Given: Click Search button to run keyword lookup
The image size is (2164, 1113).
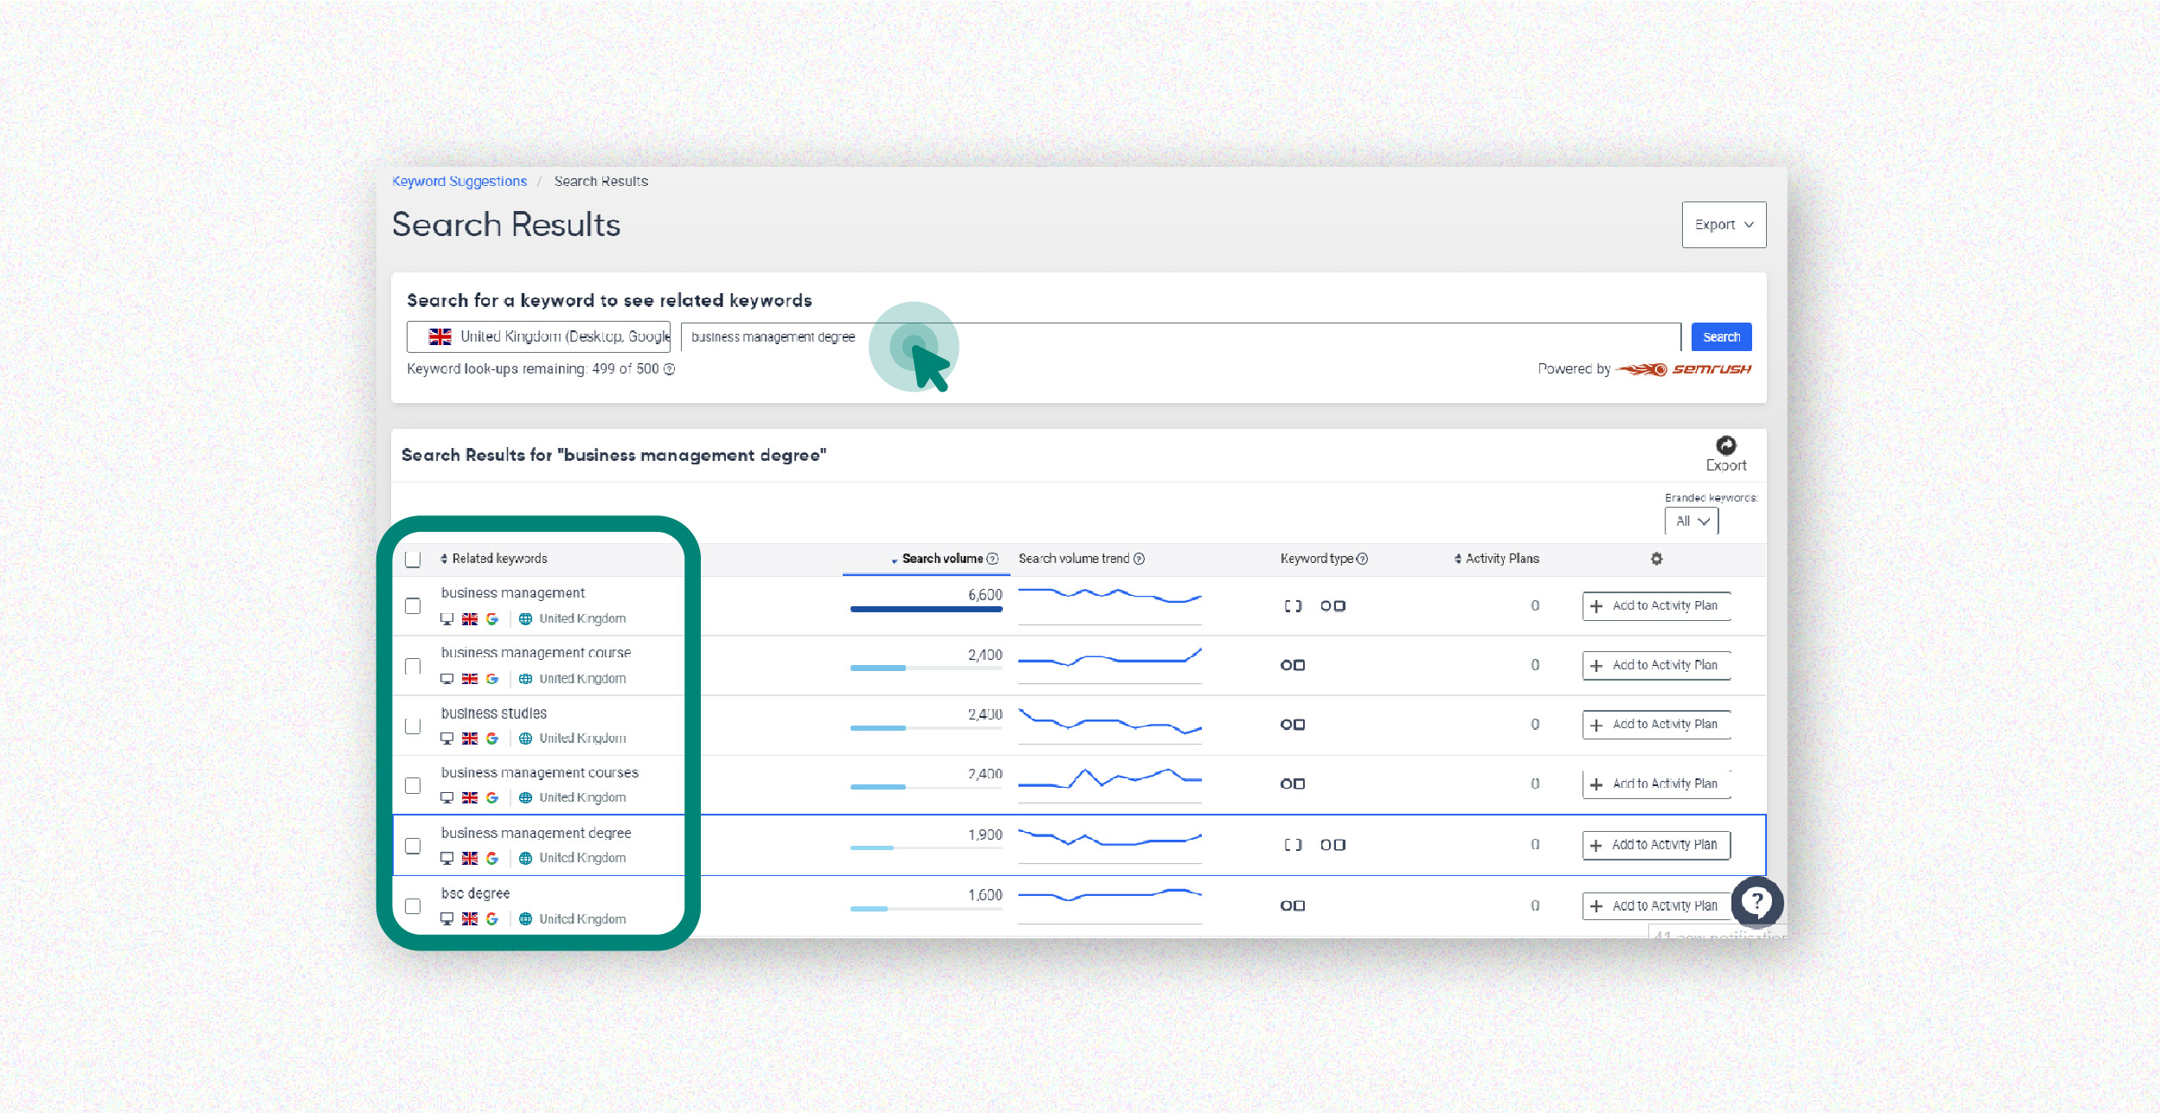Looking at the screenshot, I should point(1723,338).
